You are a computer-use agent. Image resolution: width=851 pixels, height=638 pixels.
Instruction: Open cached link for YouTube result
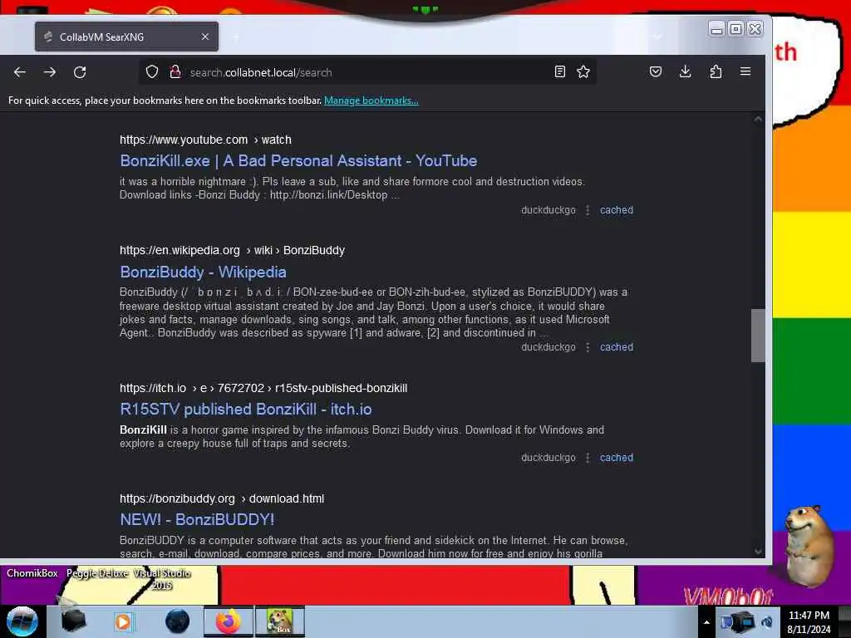[x=617, y=210]
